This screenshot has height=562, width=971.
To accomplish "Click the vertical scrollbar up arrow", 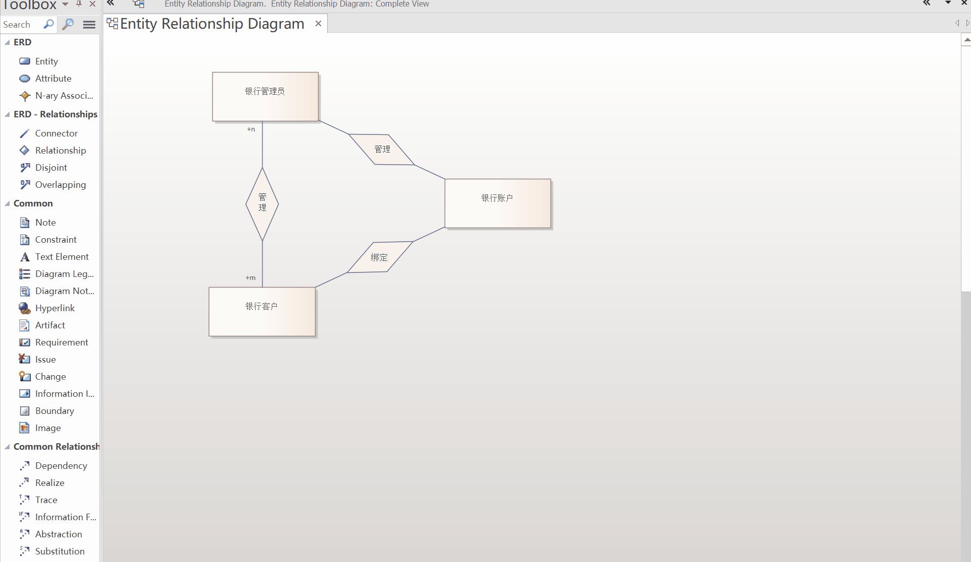I will click(x=966, y=39).
